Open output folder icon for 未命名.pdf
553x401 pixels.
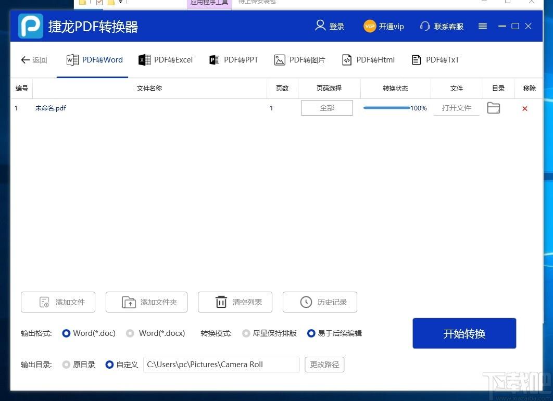tap(494, 108)
